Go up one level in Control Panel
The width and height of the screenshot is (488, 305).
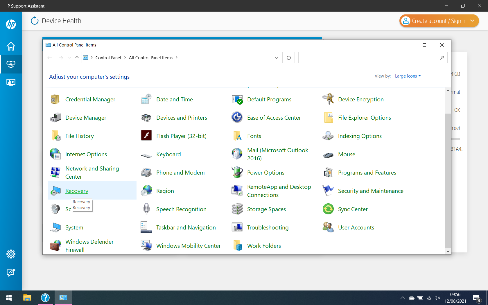pos(77,58)
